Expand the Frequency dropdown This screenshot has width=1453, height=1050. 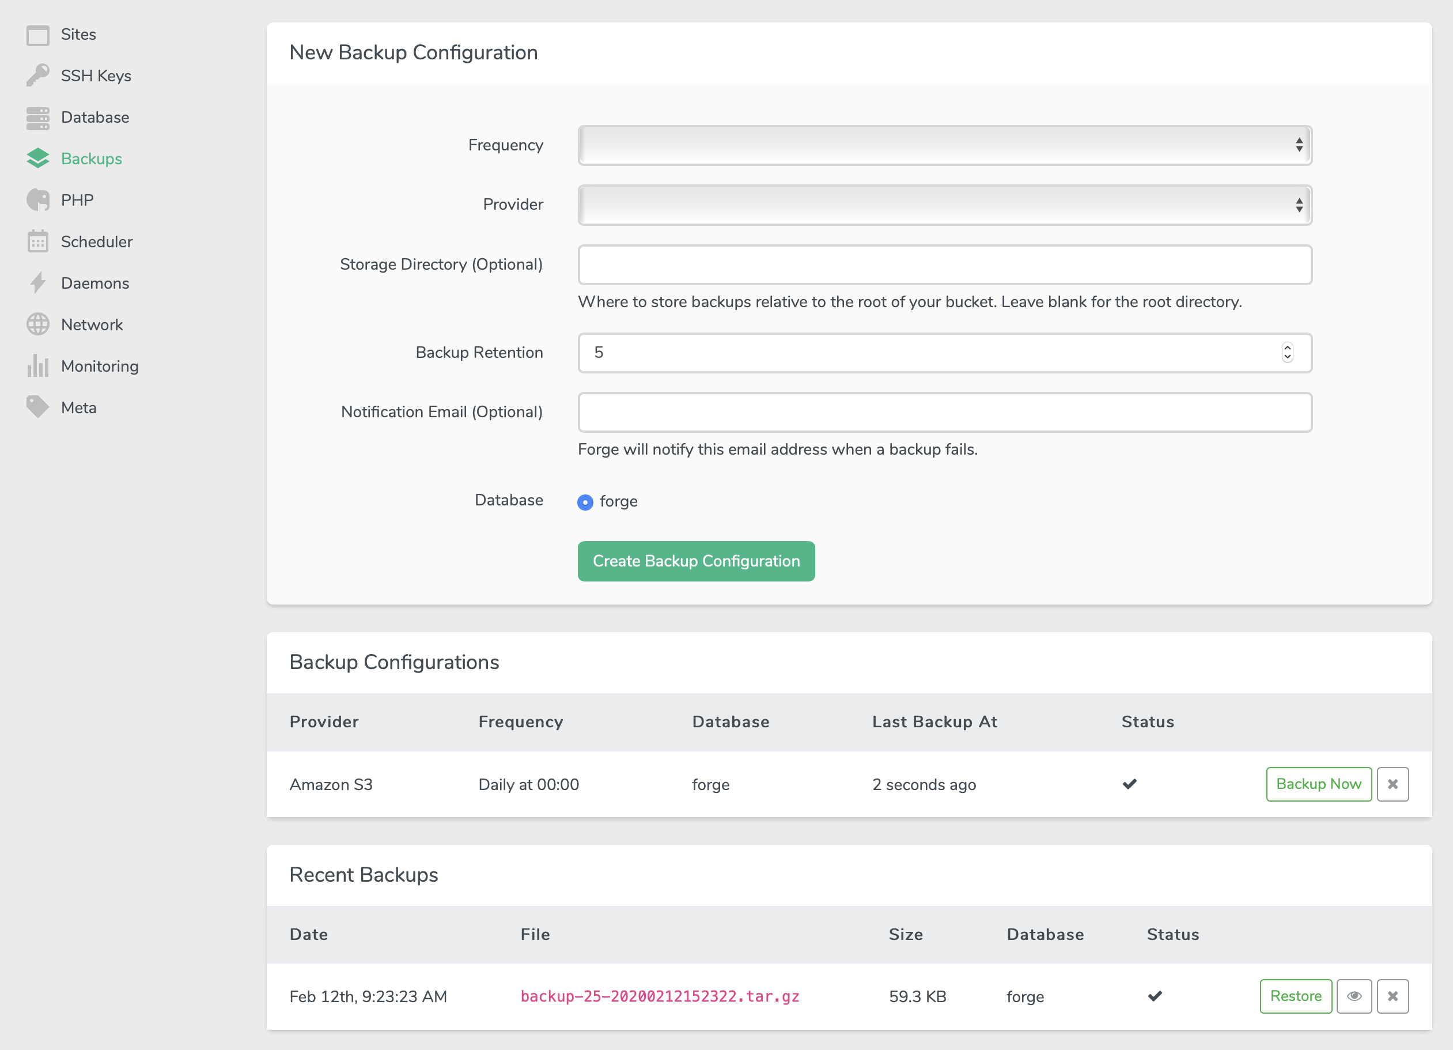click(x=944, y=145)
